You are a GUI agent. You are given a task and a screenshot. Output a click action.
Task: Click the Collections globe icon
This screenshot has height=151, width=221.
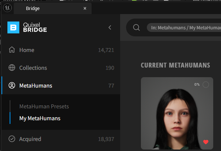pyautogui.click(x=12, y=68)
